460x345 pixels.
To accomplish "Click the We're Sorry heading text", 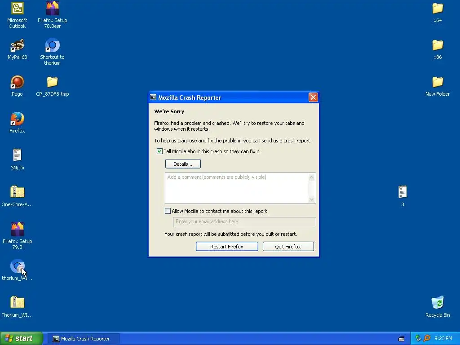I will coord(169,111).
